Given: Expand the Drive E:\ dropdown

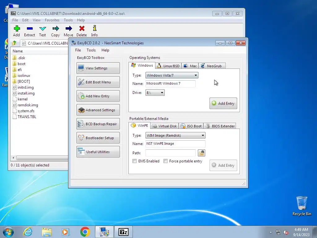Looking at the screenshot, I should (155, 93).
